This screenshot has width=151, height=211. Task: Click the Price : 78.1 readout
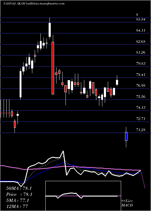click(19, 194)
